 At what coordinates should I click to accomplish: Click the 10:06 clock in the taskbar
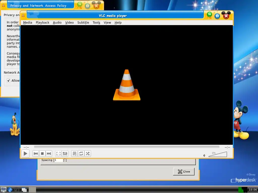pyautogui.click(x=253, y=190)
